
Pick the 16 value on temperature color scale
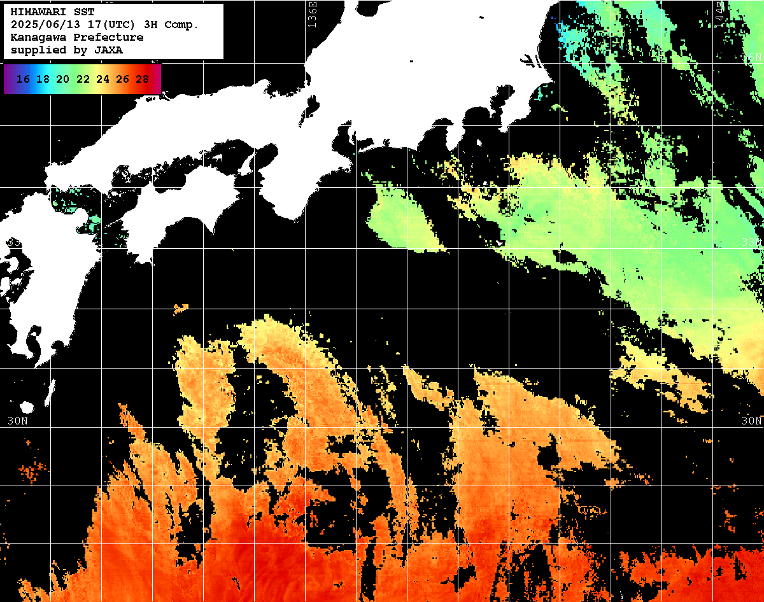(x=23, y=80)
